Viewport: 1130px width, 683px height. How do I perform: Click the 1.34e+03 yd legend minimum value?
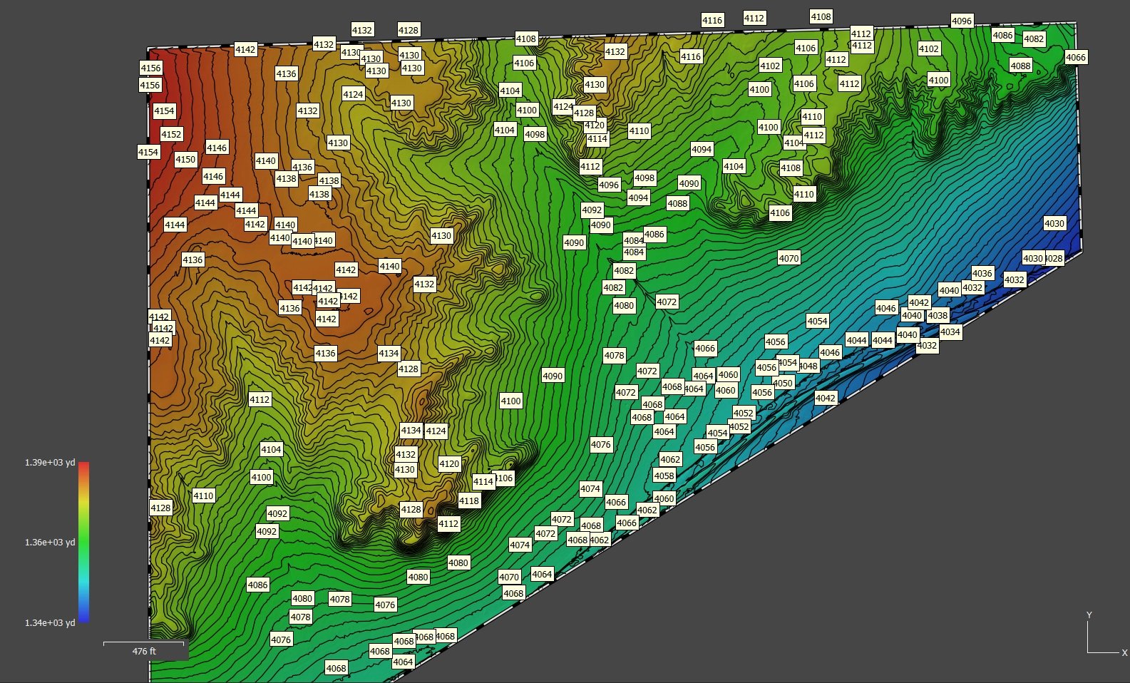50,622
